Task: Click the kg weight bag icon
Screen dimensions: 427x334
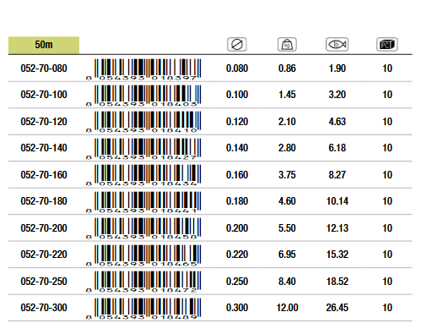Action: [287, 45]
